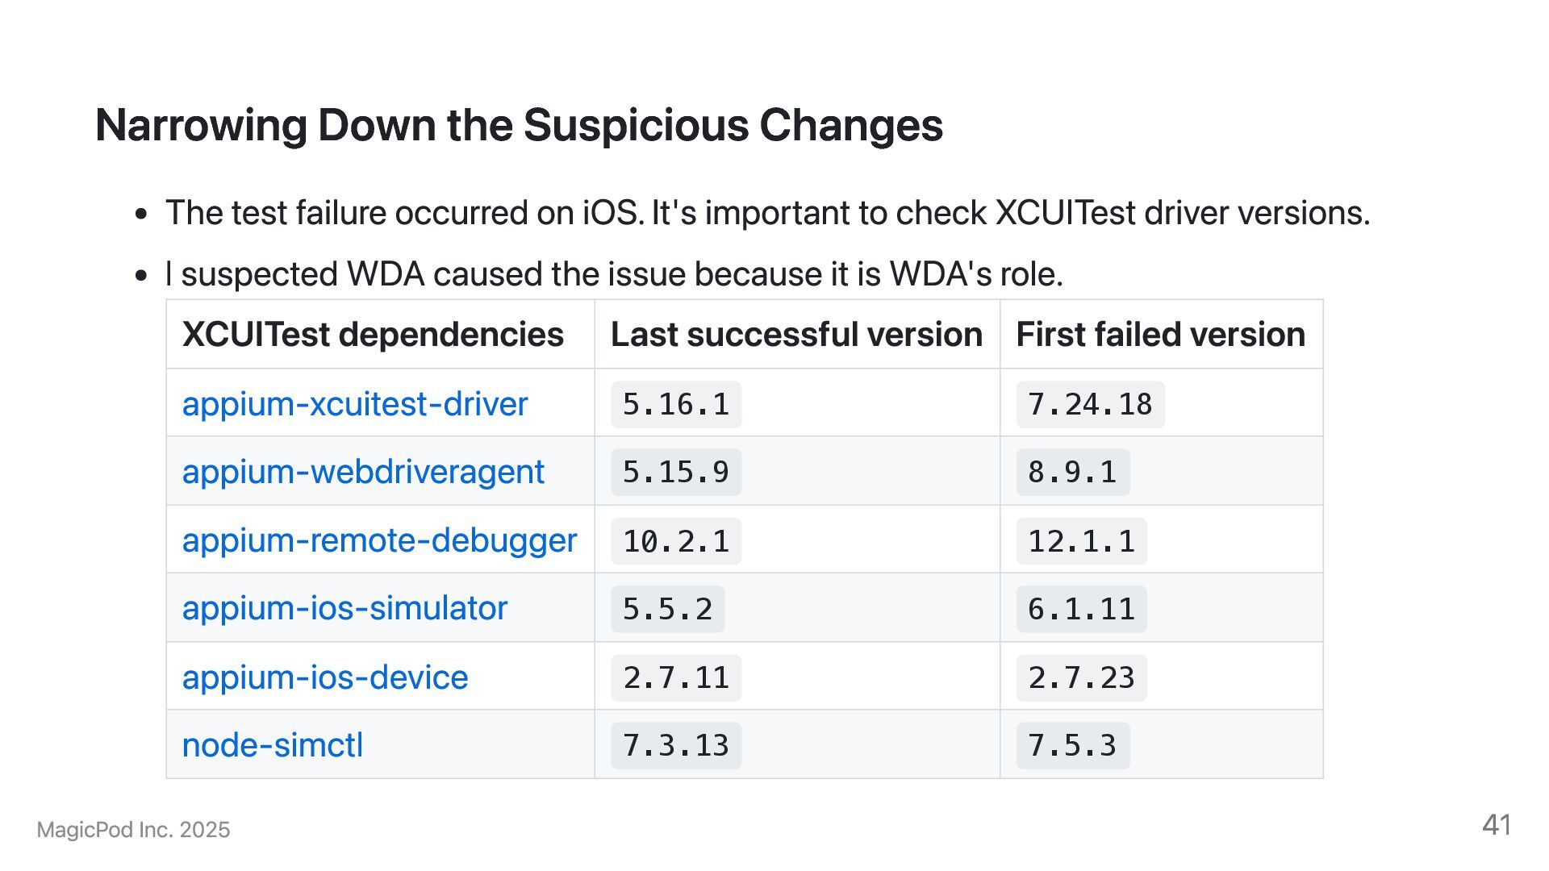The image size is (1549, 871).
Task: Open the appium-ios-device link
Action: (324, 677)
